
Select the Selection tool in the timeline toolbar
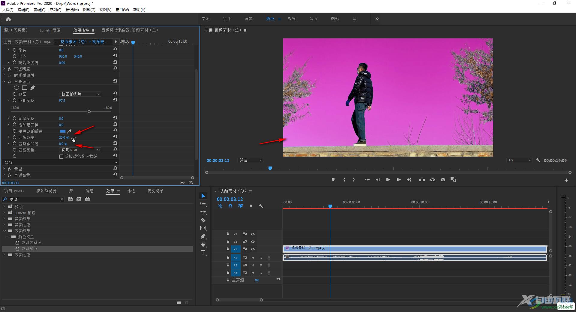203,196
